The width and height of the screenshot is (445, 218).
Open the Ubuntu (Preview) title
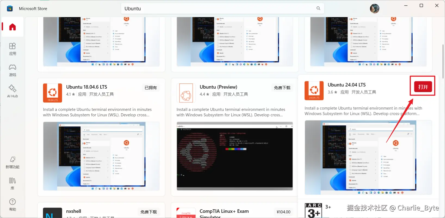click(219, 87)
